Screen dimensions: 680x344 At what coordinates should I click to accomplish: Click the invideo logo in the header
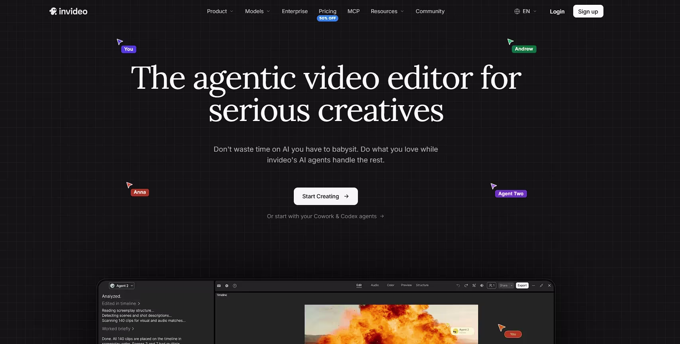point(68,11)
